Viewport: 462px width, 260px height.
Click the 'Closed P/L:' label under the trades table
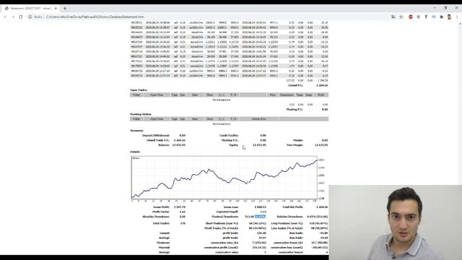[295, 85]
